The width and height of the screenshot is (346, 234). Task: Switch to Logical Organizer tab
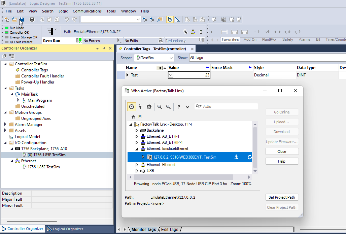pos(65,229)
